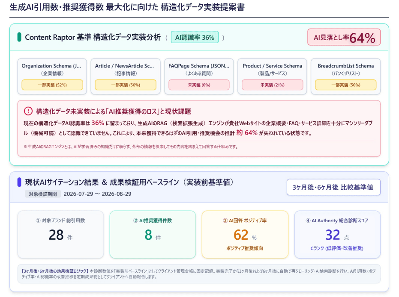Image resolution: width=399 pixels, height=297 pixels.
Task: Click 未実装 (0%) status badge
Action: click(x=199, y=85)
